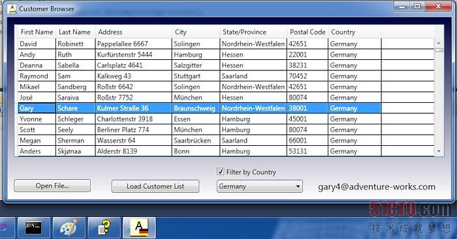The image size is (457, 239).
Task: Open the Command Prompt taskbar icon
Action: (33, 228)
